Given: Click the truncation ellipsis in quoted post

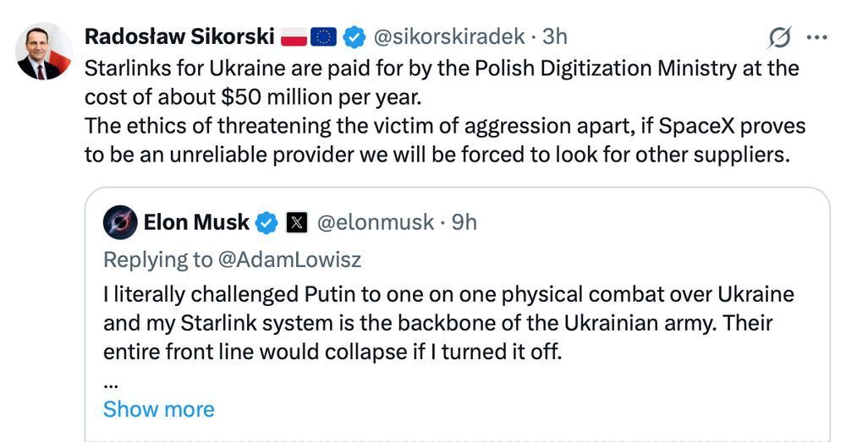Looking at the screenshot, I should point(111,385).
